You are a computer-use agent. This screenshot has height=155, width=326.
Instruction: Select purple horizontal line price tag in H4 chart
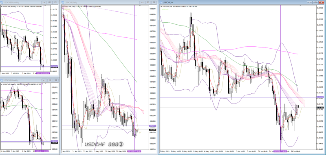(x=320, y=97)
